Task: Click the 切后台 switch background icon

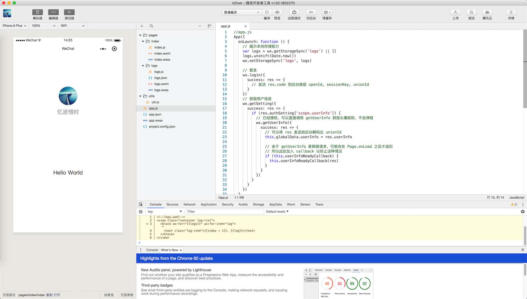Action: click(x=311, y=12)
